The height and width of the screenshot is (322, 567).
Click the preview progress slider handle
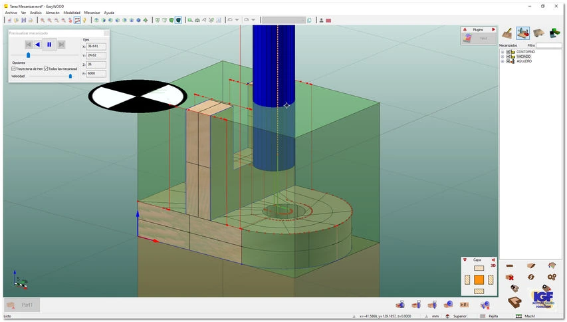coord(28,55)
